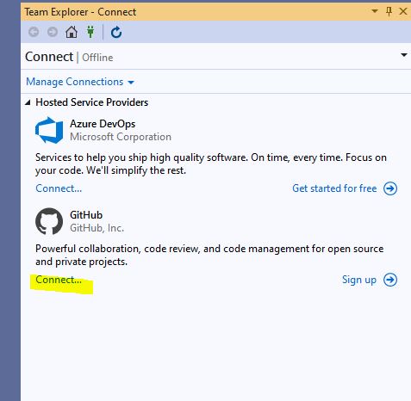Open the Connect page dropdown arrow
411x401 pixels.
pos(404,55)
